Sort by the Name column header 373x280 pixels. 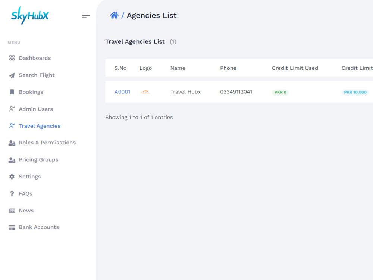[178, 68]
